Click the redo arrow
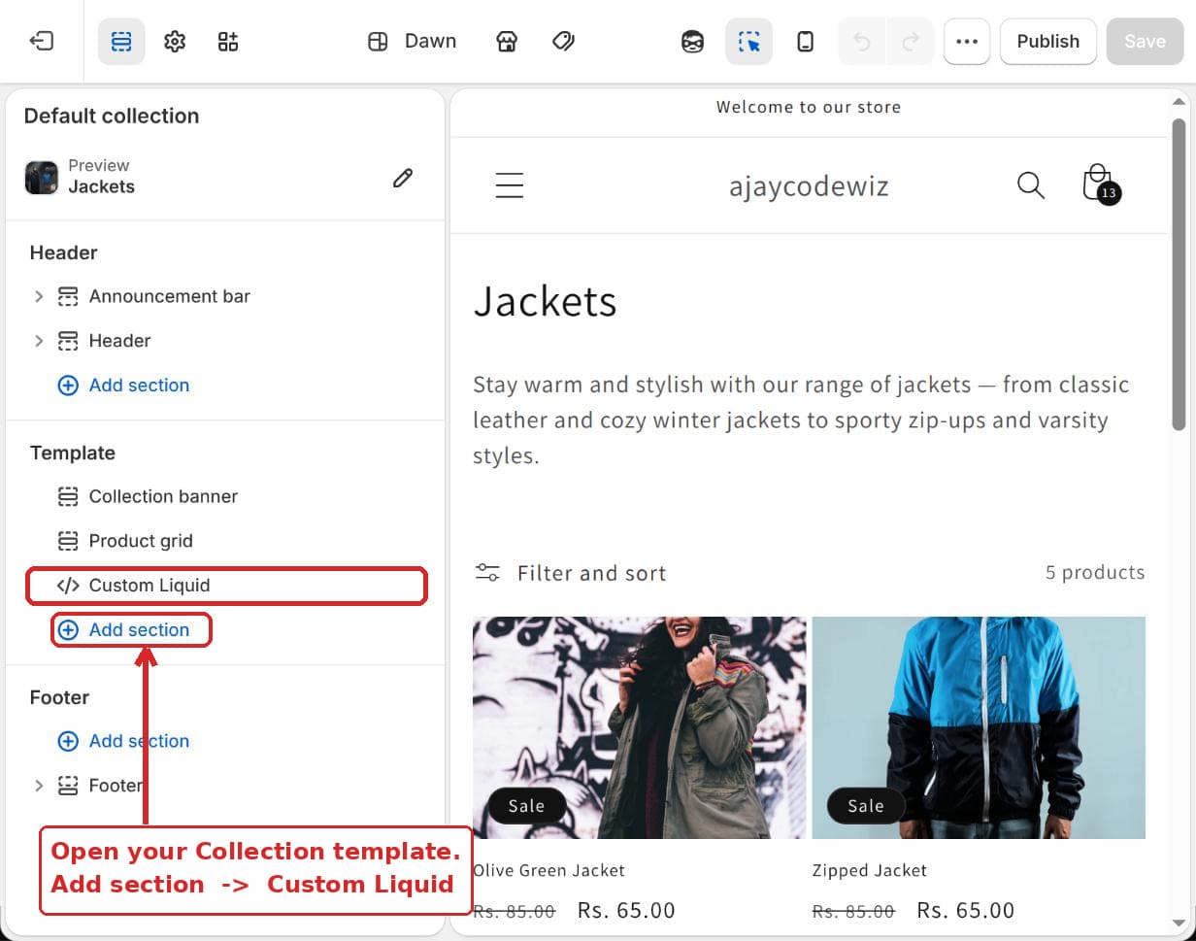 [911, 42]
